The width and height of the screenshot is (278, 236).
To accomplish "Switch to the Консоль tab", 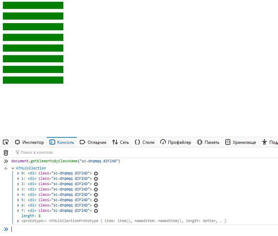I will [62, 142].
